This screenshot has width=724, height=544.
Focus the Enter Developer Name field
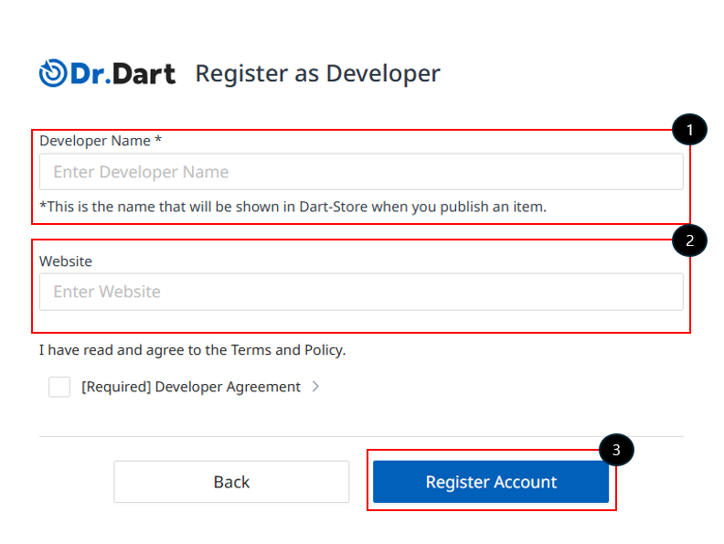[x=360, y=172]
